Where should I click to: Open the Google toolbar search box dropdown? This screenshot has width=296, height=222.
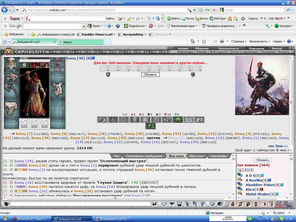84,26
